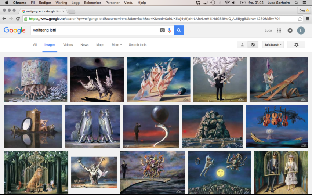The width and height of the screenshot is (312, 195).
Task: Open the settings gear in search options
Action: pyautogui.click(x=296, y=45)
